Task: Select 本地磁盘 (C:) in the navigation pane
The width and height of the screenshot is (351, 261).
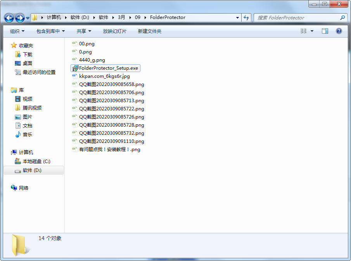Action: click(36, 161)
